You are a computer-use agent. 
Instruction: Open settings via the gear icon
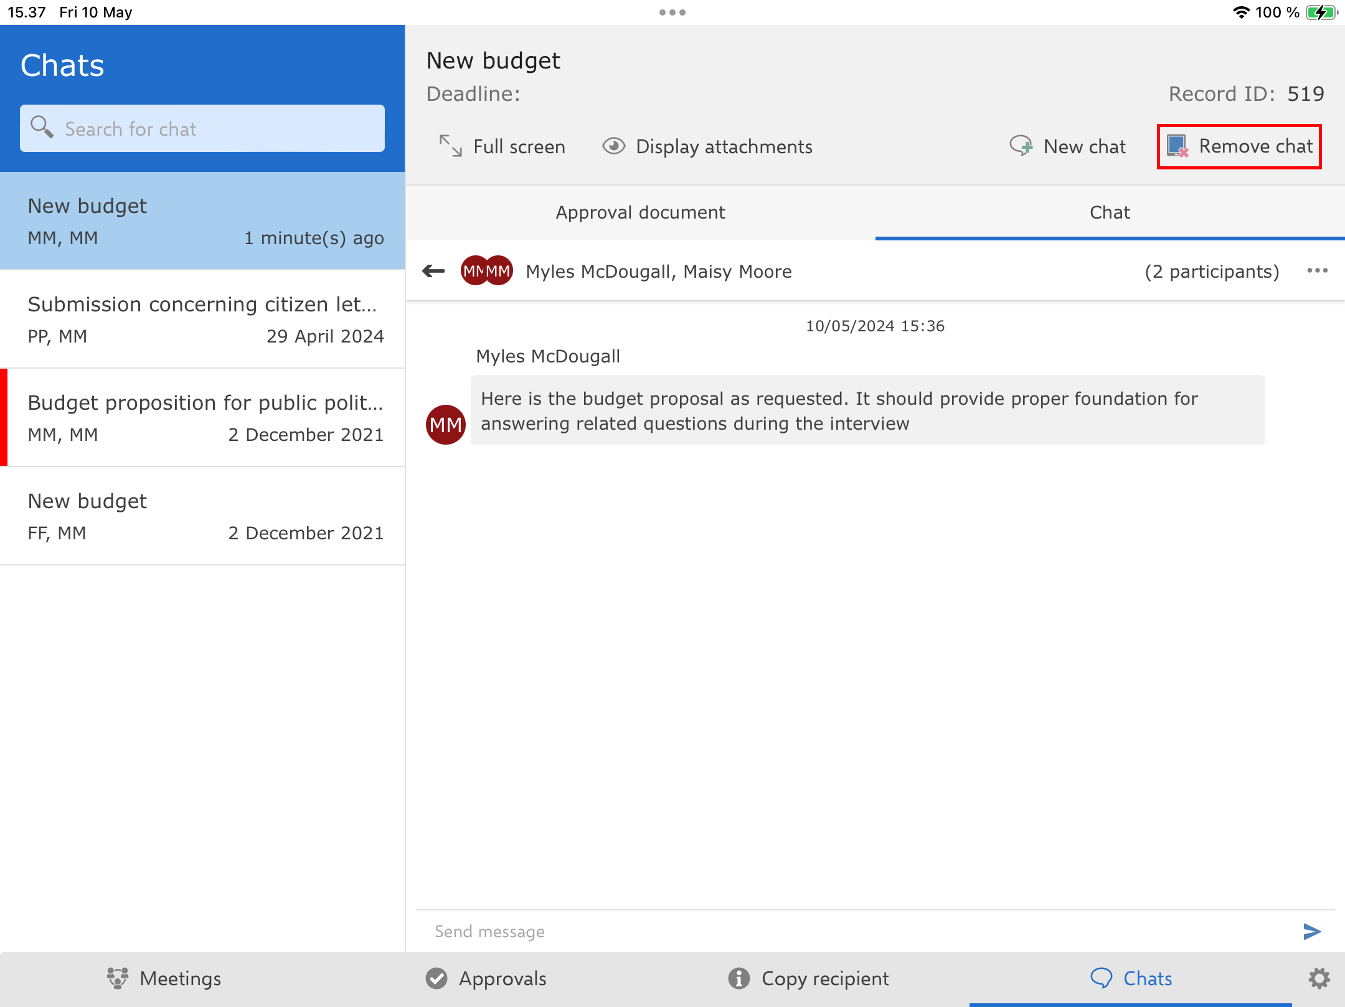pos(1319,978)
